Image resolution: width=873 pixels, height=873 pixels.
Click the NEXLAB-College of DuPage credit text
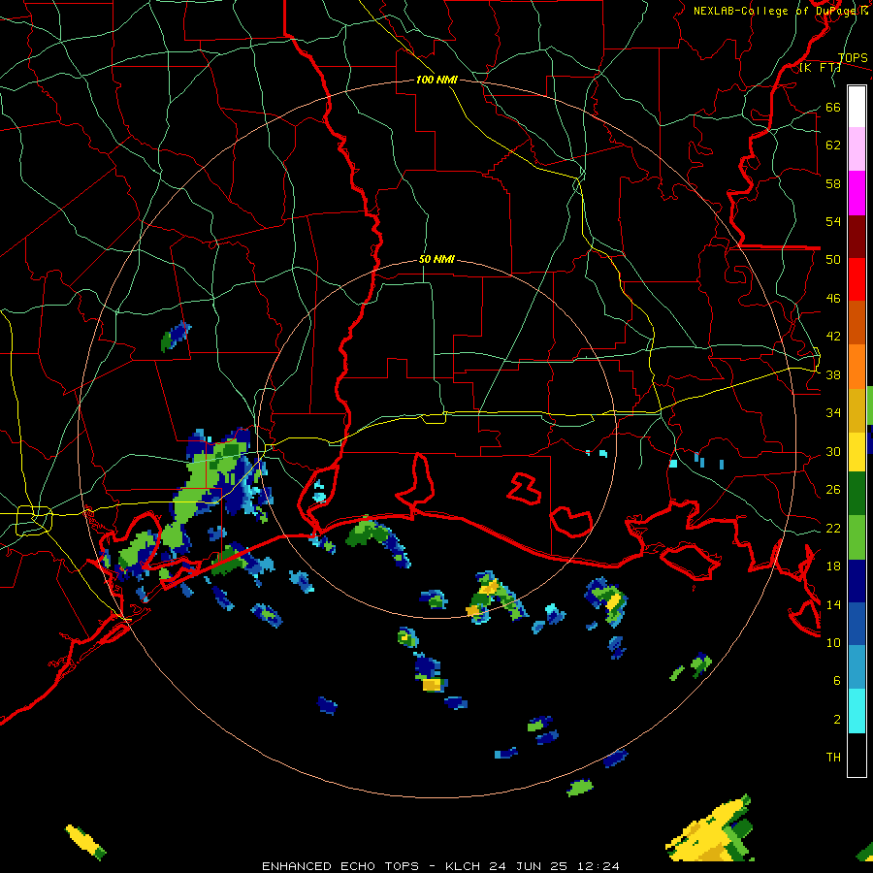781,11
